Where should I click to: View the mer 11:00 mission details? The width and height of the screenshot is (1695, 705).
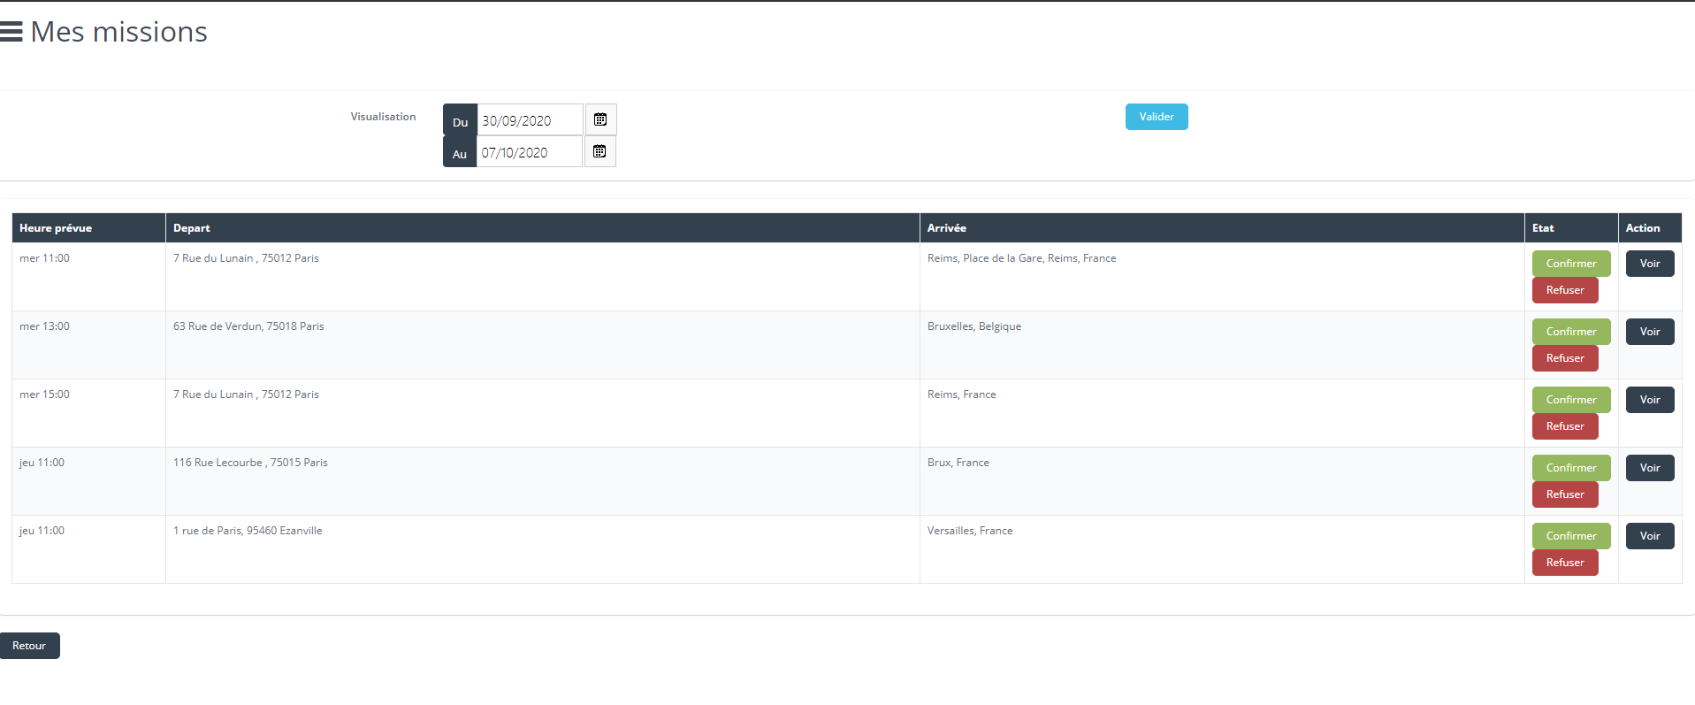1649,264
